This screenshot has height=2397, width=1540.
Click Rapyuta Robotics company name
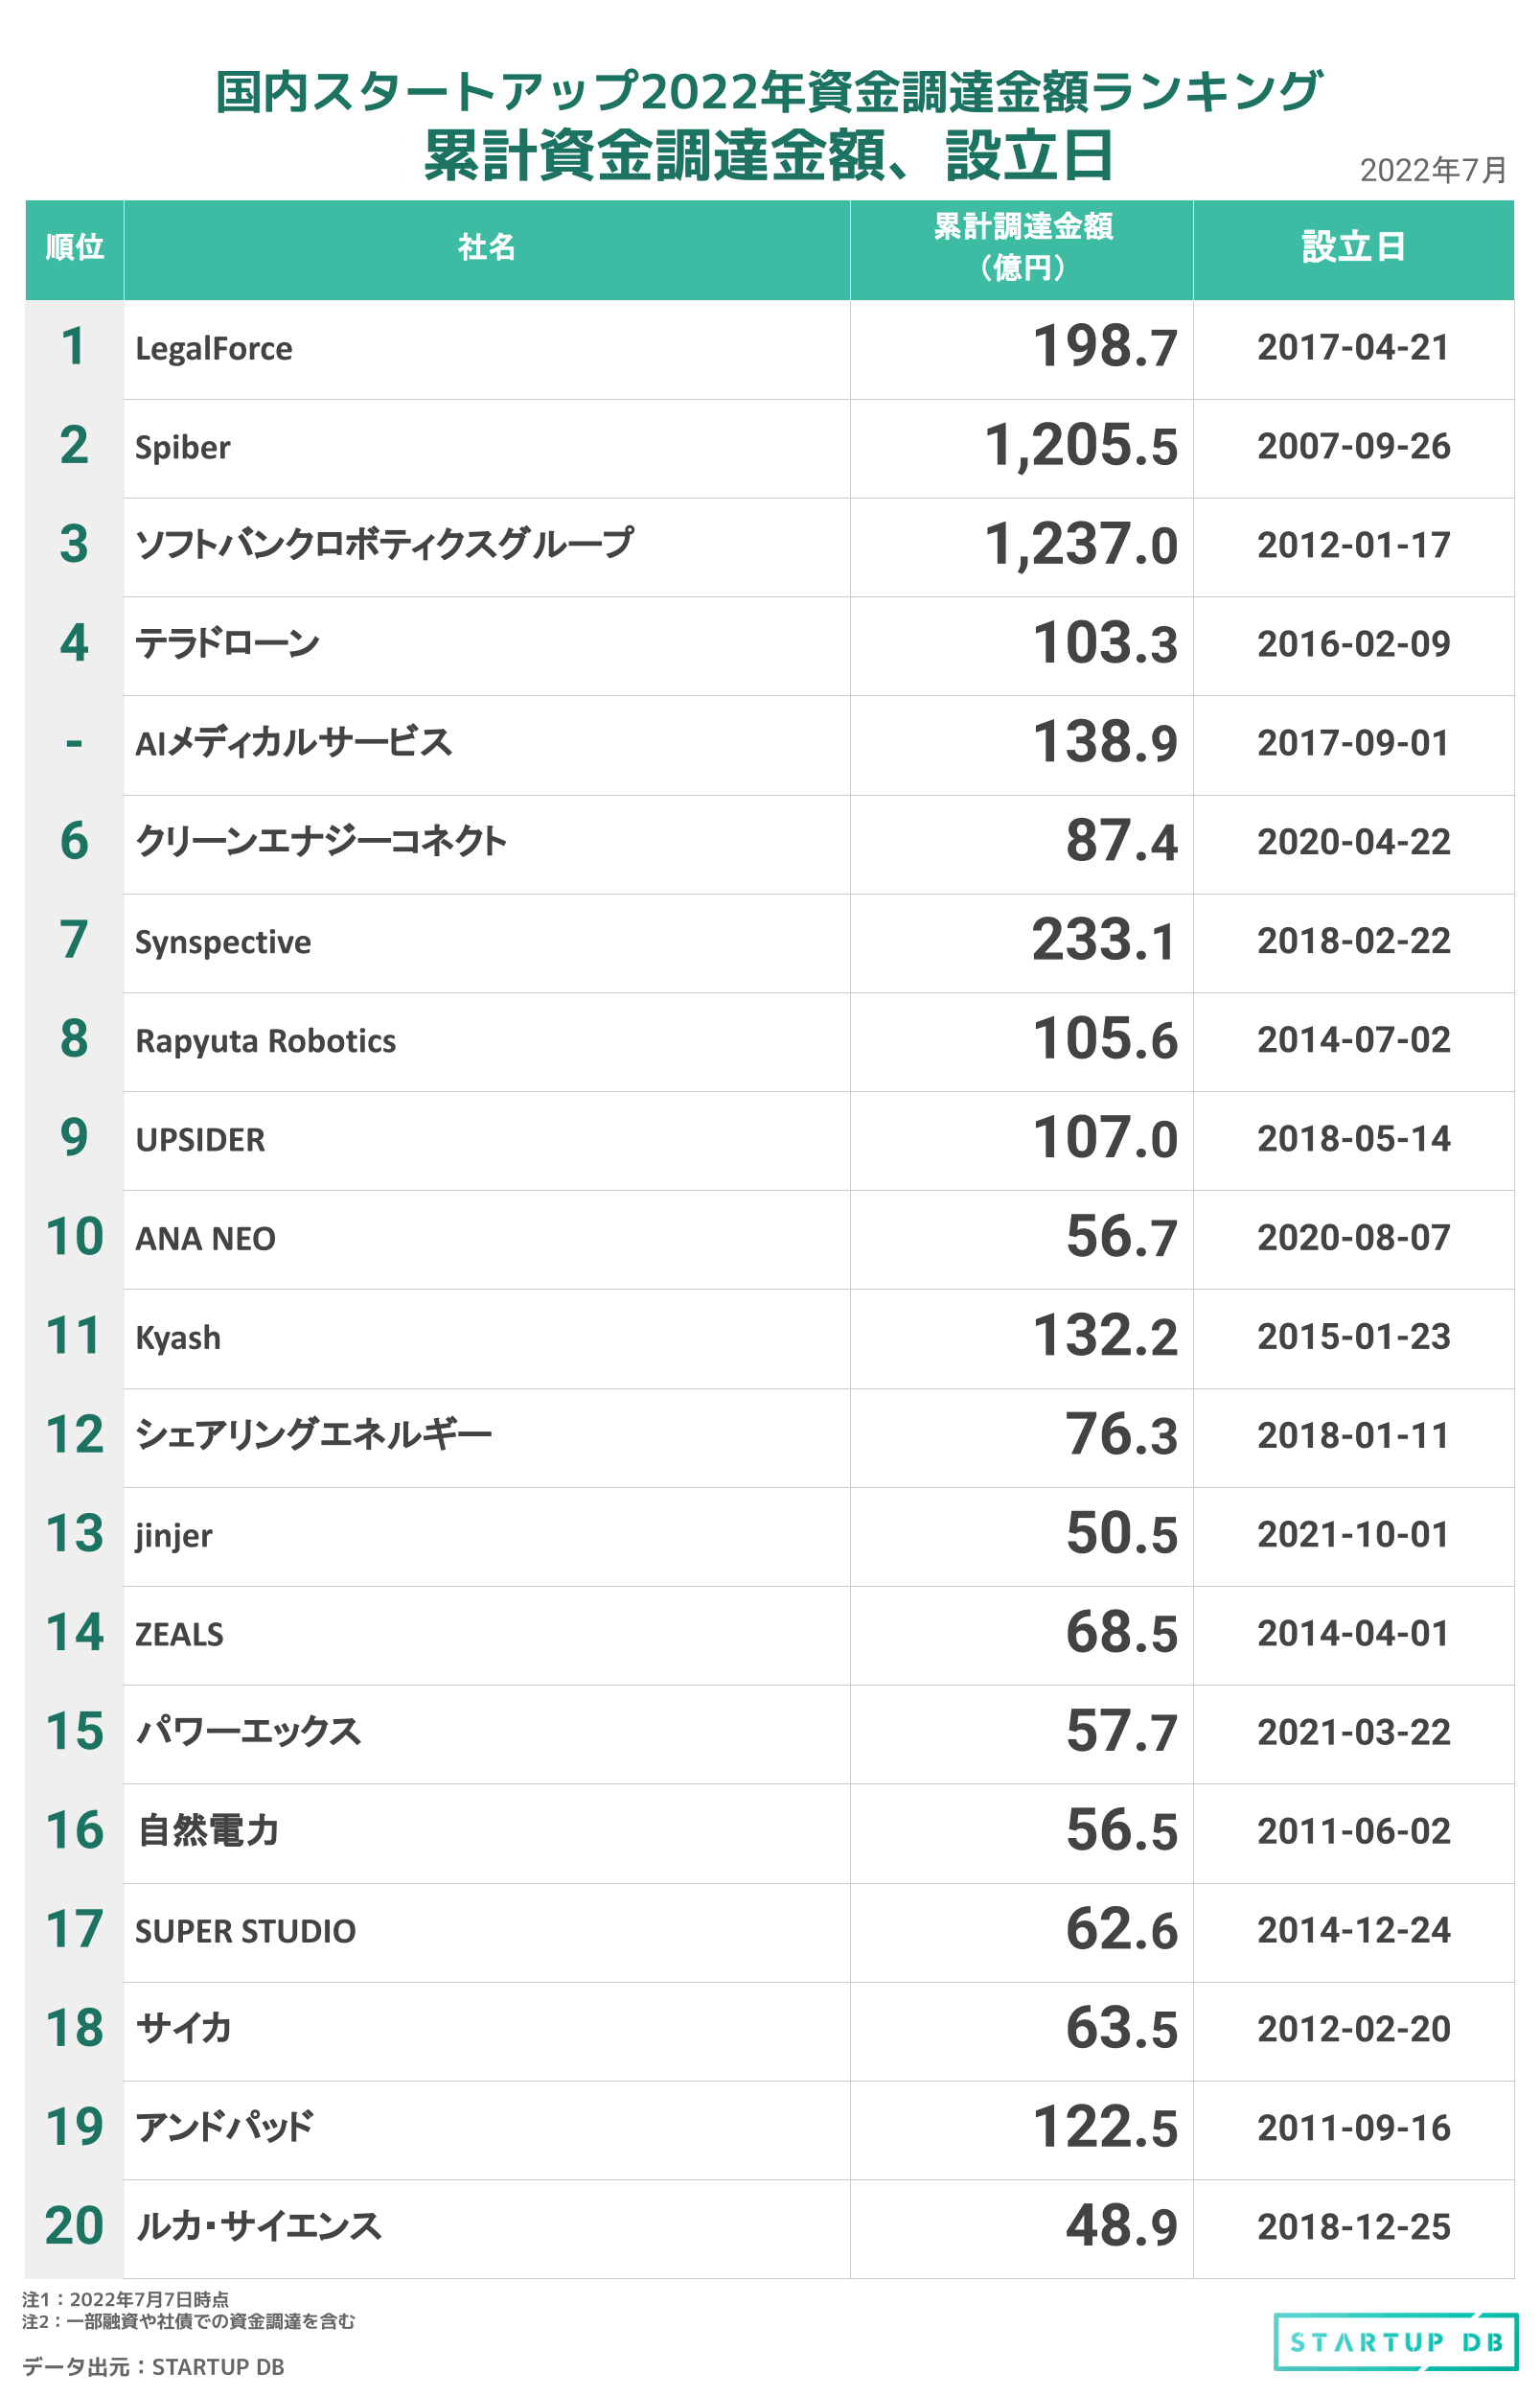coord(266,1041)
